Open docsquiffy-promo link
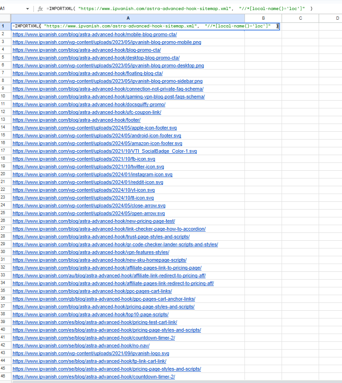 pyautogui.click(x=89, y=104)
